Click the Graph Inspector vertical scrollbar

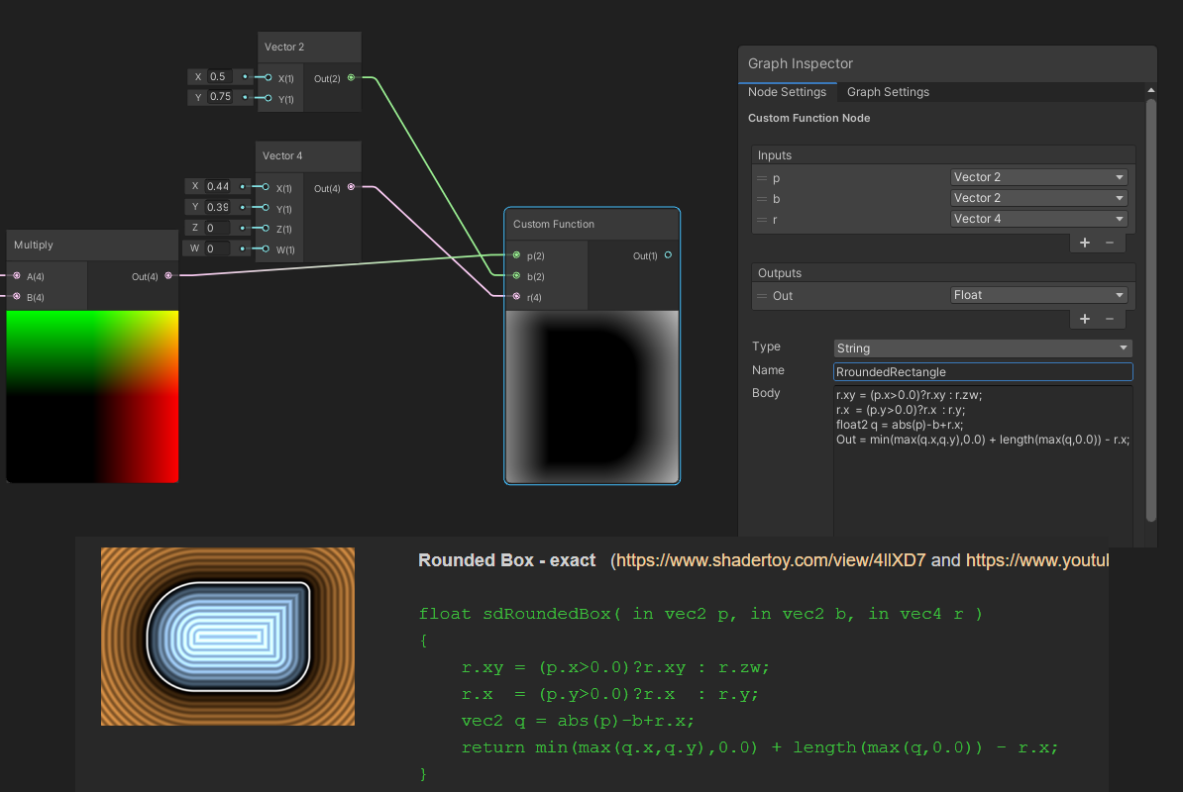(x=1150, y=297)
